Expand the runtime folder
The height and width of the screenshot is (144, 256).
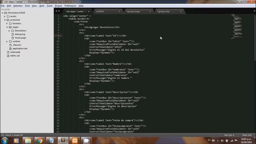7,42
